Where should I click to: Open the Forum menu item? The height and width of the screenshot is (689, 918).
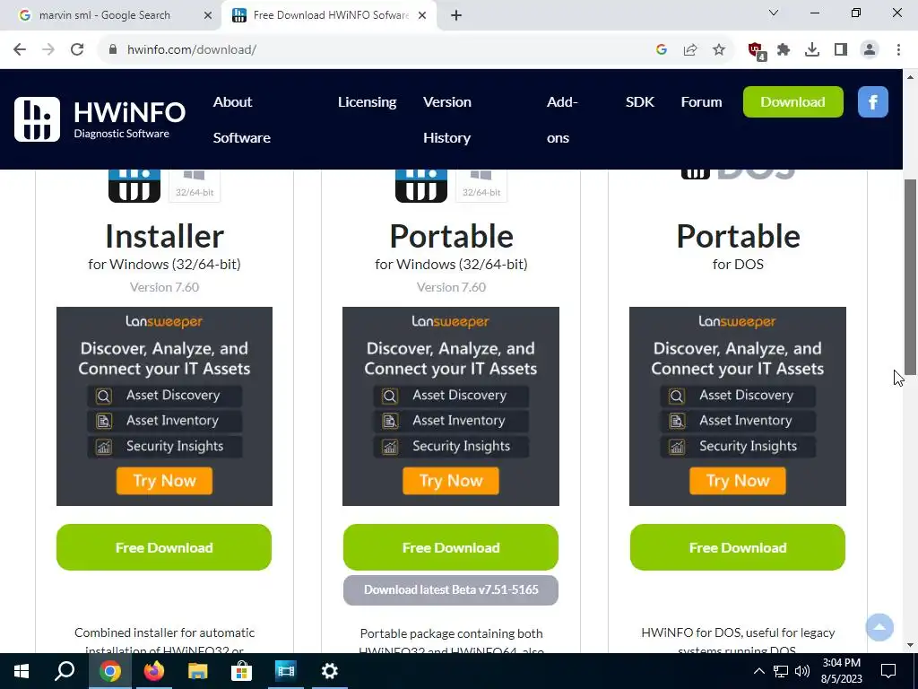(x=701, y=102)
